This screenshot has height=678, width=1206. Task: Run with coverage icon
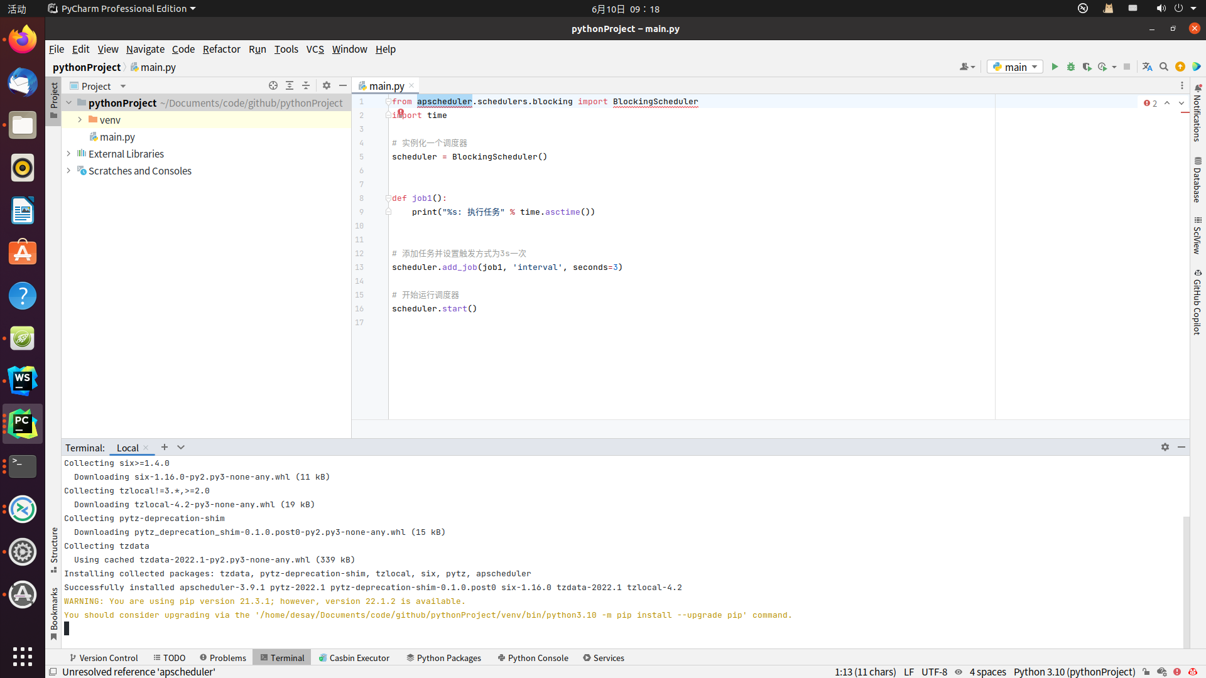[x=1087, y=67]
